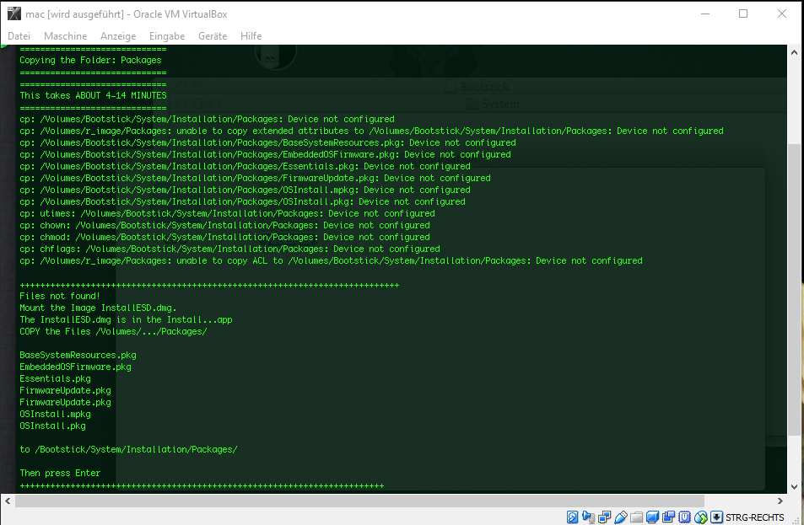Open the Hilfe menu
Image resolution: width=804 pixels, height=525 pixels.
[x=251, y=36]
